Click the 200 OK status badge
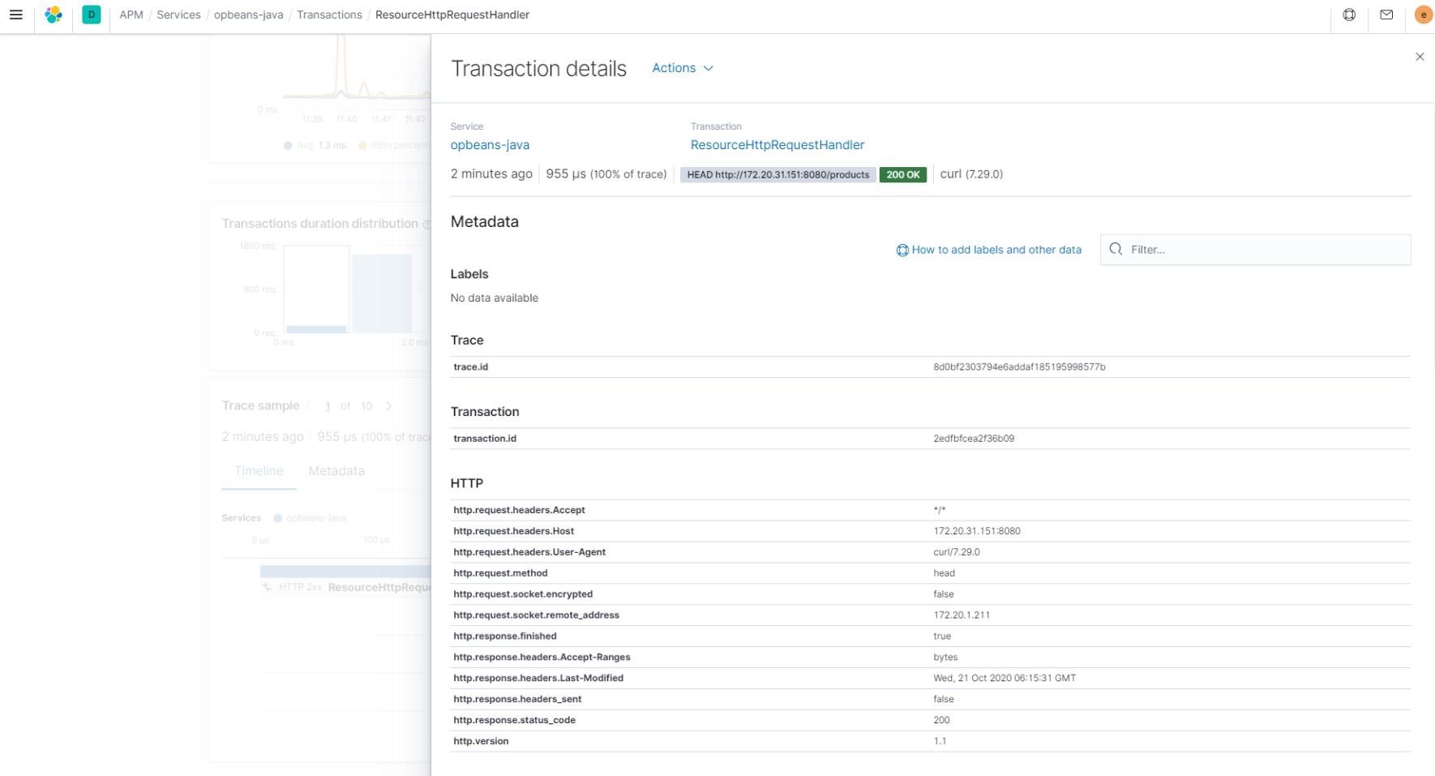 click(903, 174)
